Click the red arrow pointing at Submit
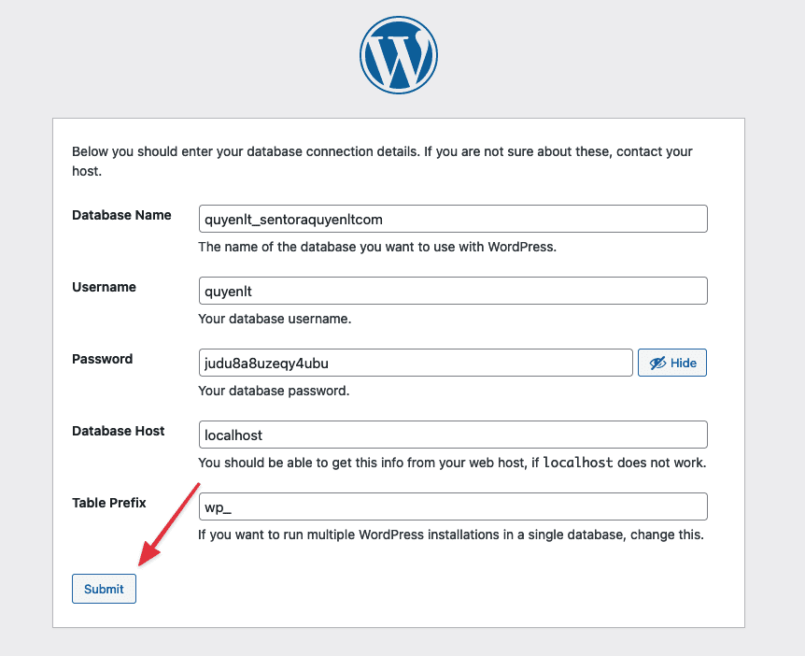Viewport: 805px width, 656px height. pos(169,523)
